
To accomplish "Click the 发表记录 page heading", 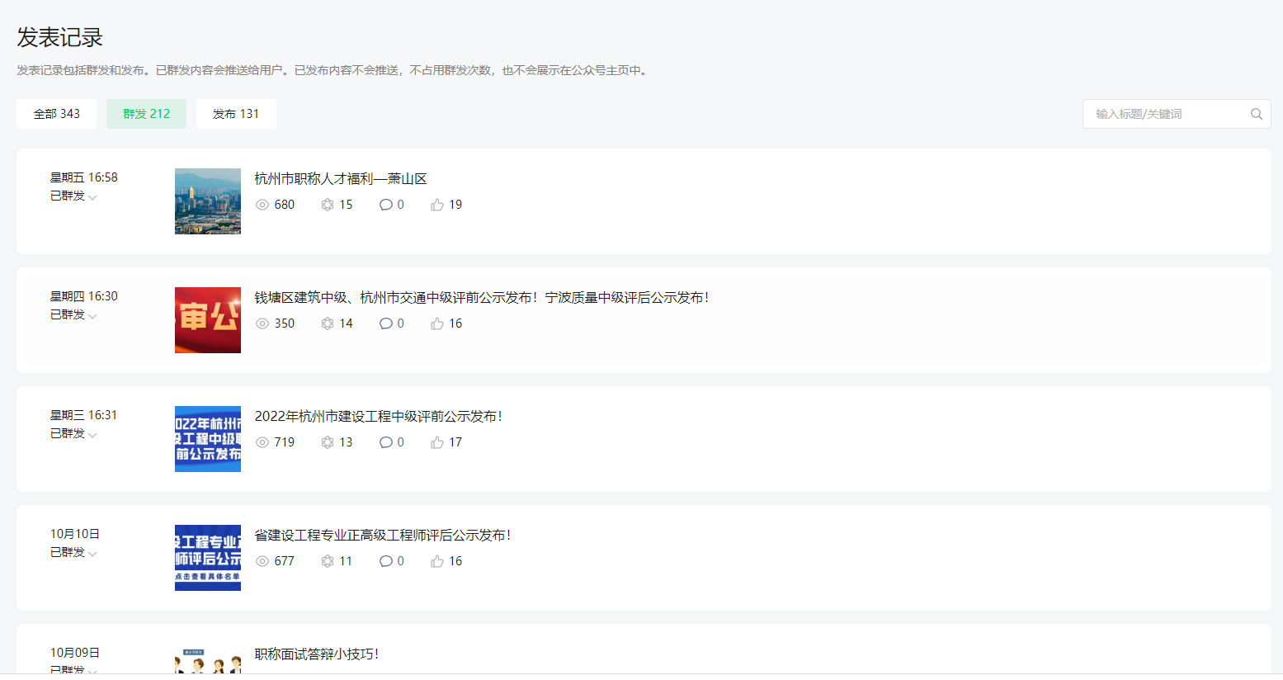I will pos(59,37).
